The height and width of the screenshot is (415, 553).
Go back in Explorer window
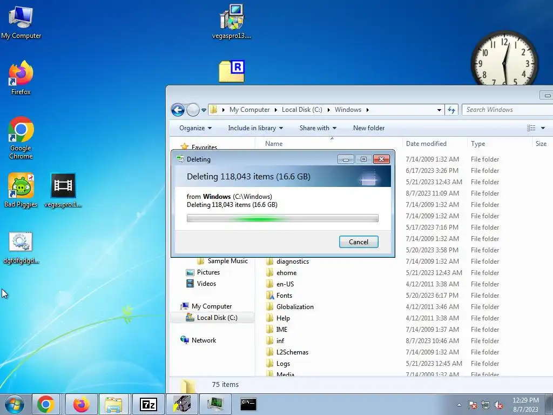coord(178,110)
